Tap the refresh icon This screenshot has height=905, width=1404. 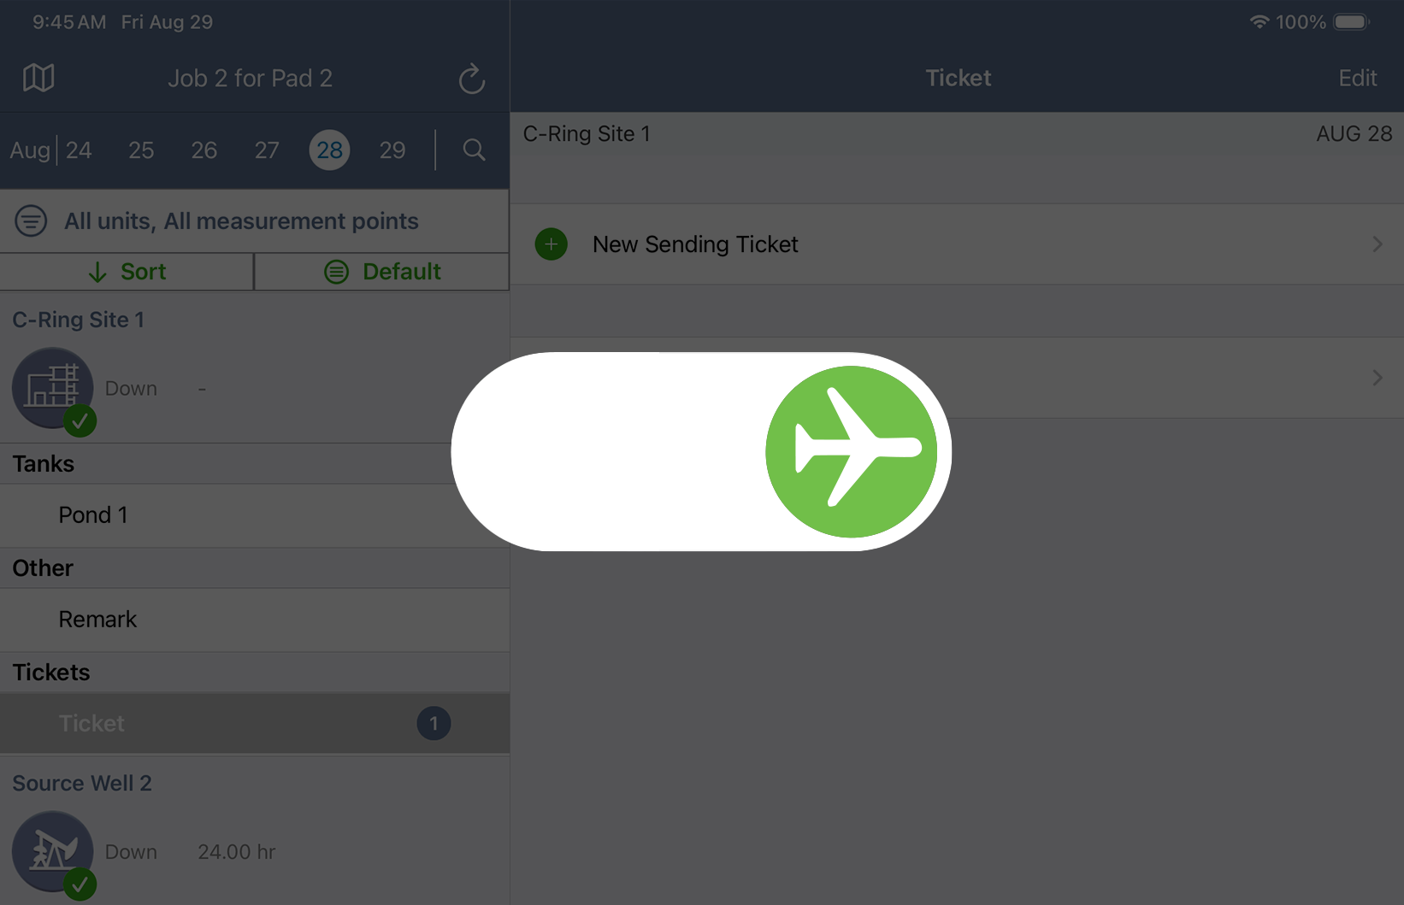(x=472, y=79)
